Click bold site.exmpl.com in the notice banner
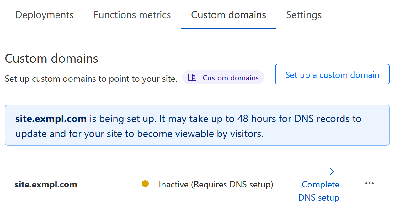Image resolution: width=394 pixels, height=209 pixels. [51, 119]
